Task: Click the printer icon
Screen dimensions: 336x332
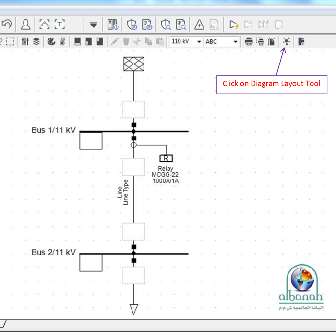Action: click(x=249, y=42)
